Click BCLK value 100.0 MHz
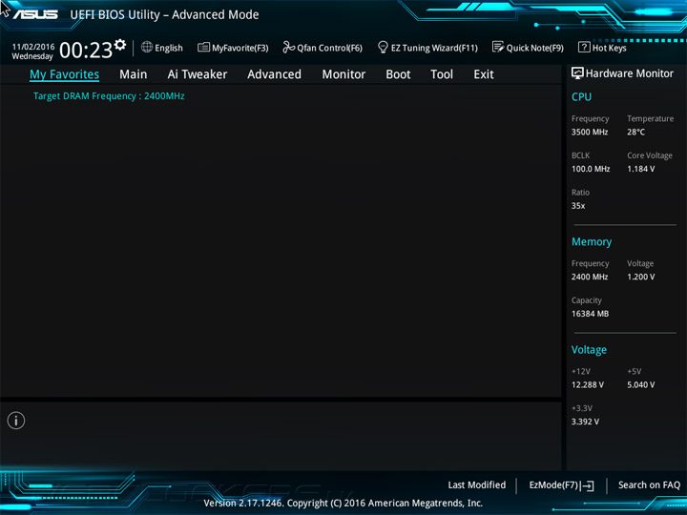 coord(591,169)
